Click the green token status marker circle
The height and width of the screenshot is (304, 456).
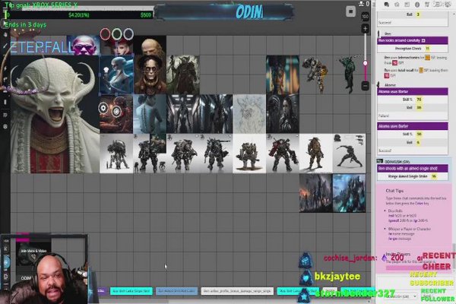pos(117,34)
